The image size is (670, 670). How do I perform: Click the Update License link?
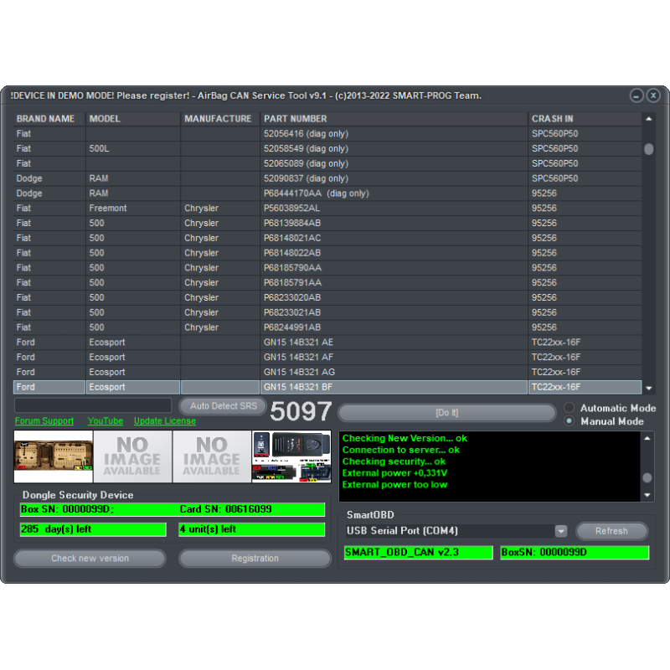[165, 421]
